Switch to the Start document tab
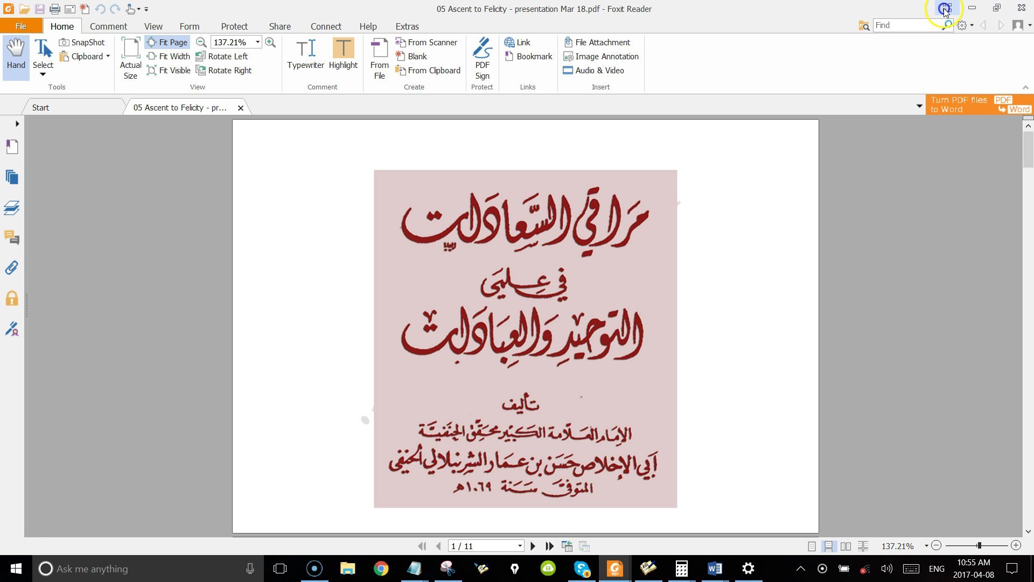 pos(40,108)
